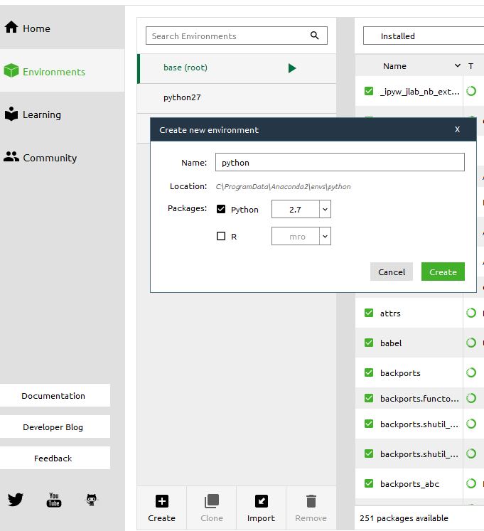Open the YouTube icon link
The image size is (484, 531).
click(54, 500)
